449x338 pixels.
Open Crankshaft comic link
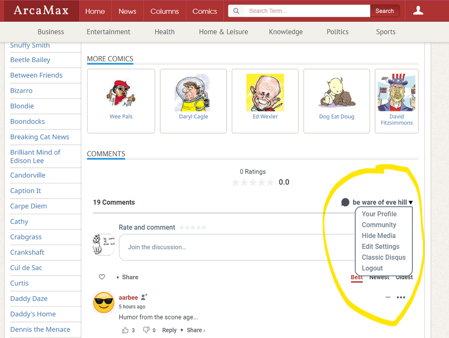pyautogui.click(x=27, y=252)
